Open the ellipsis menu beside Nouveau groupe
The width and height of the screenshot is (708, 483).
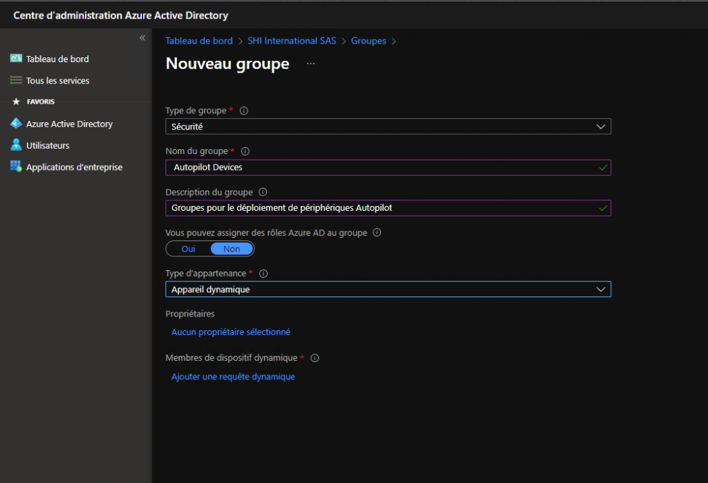coord(310,64)
